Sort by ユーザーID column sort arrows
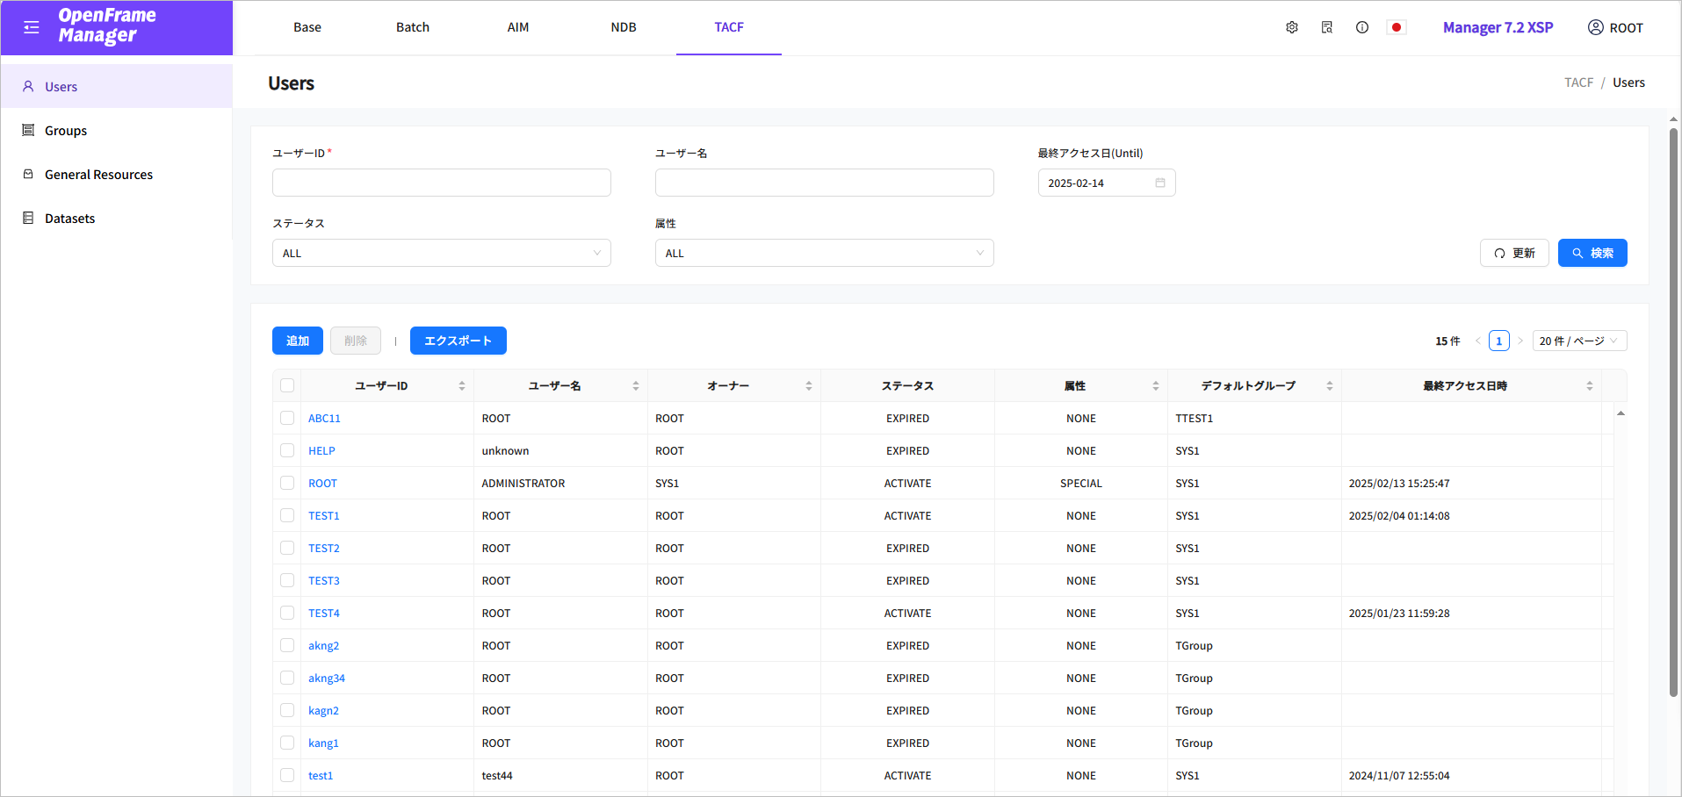This screenshot has width=1682, height=797. click(462, 386)
